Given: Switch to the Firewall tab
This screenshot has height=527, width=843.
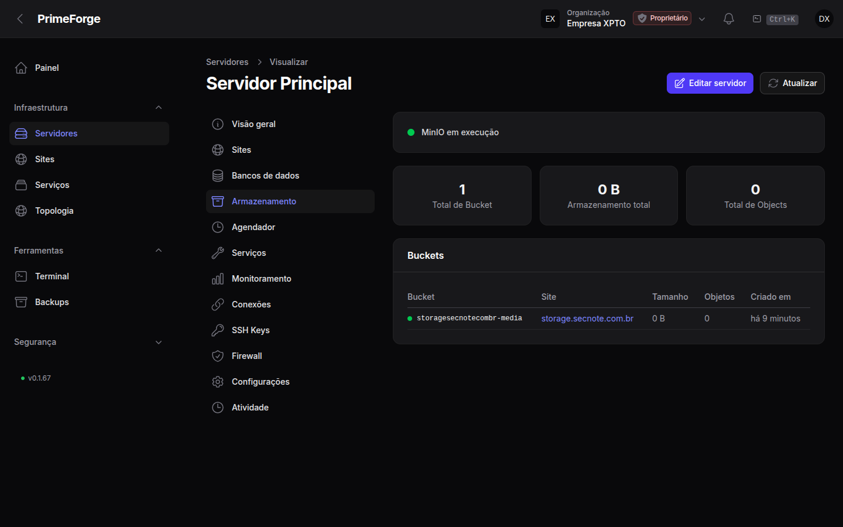Looking at the screenshot, I should tap(290, 356).
